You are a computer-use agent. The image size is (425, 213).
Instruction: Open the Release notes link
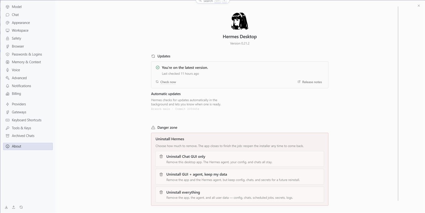(310, 82)
